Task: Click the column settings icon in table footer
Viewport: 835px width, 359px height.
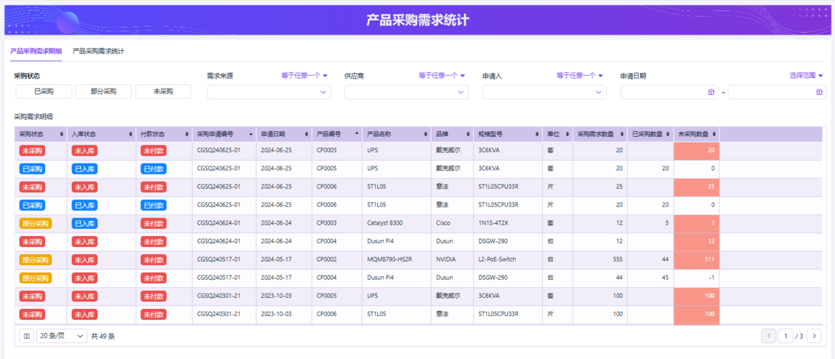Action: coord(26,336)
